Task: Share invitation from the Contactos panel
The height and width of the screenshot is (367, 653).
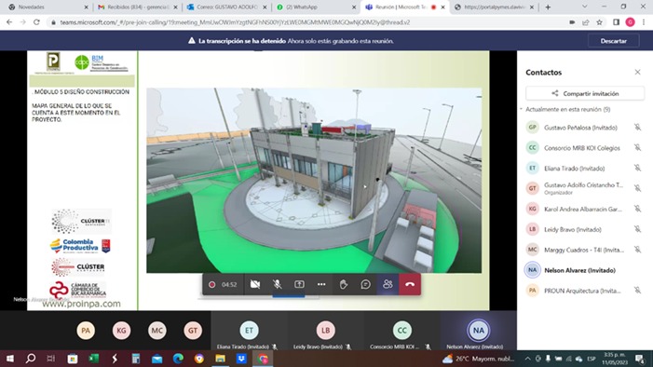Action: 585,93
